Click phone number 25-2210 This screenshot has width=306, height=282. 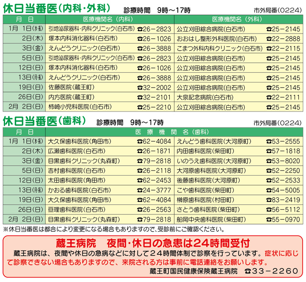coord(157,107)
